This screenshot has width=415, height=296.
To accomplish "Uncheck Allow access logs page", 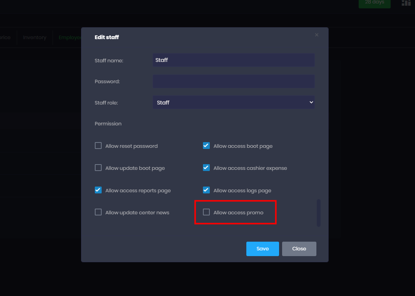I will coord(206,190).
